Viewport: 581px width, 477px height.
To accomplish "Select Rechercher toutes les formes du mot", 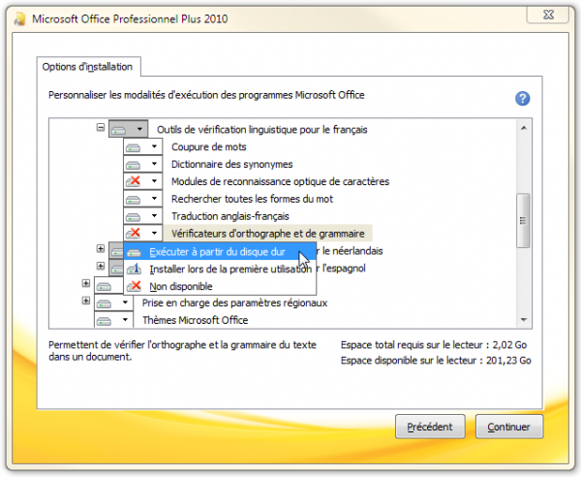I will click(252, 199).
